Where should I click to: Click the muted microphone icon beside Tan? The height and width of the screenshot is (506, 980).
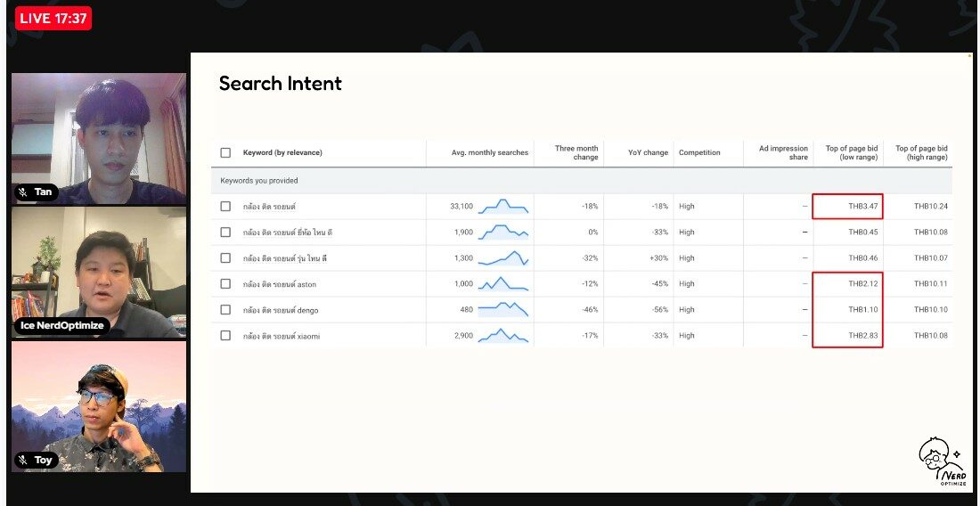click(x=23, y=192)
